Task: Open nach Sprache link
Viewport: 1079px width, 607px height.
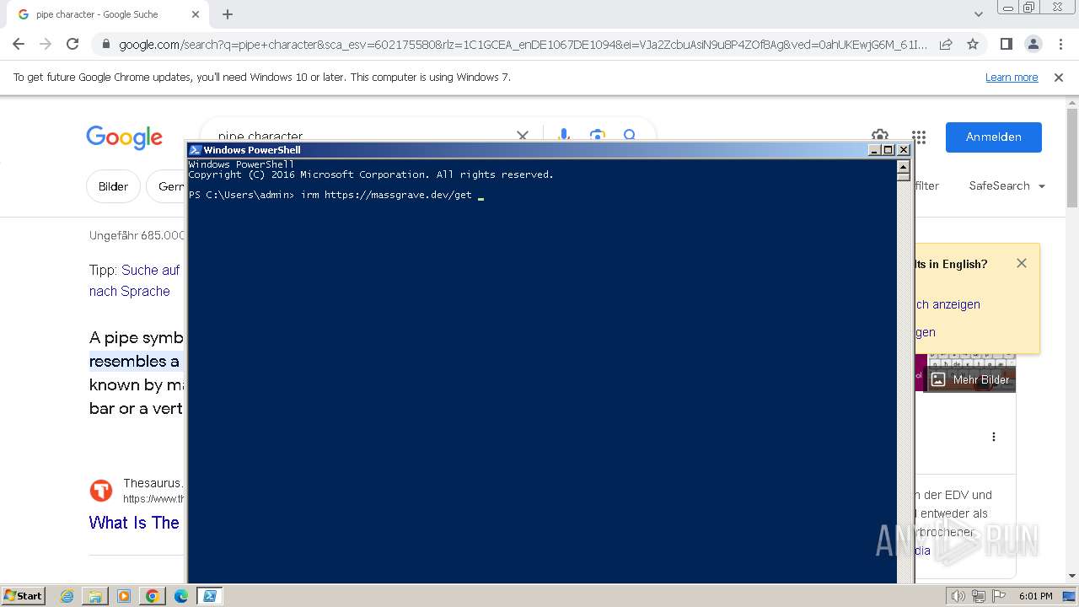Action: pyautogui.click(x=130, y=291)
